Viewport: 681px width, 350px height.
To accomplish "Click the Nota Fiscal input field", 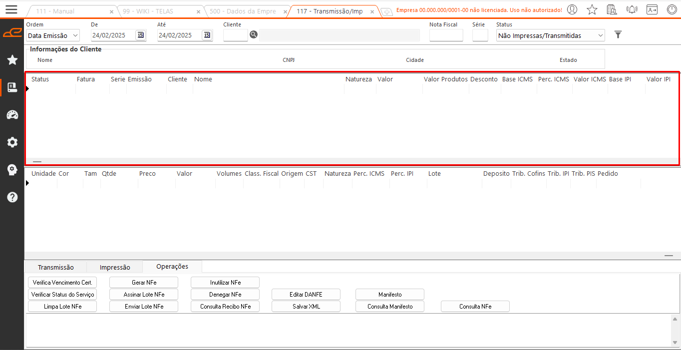I will (446, 35).
